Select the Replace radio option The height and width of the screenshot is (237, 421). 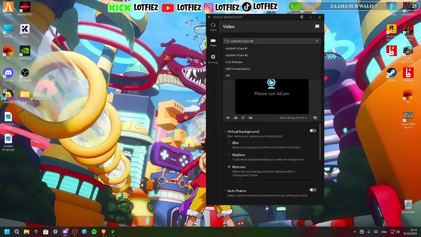(229, 155)
